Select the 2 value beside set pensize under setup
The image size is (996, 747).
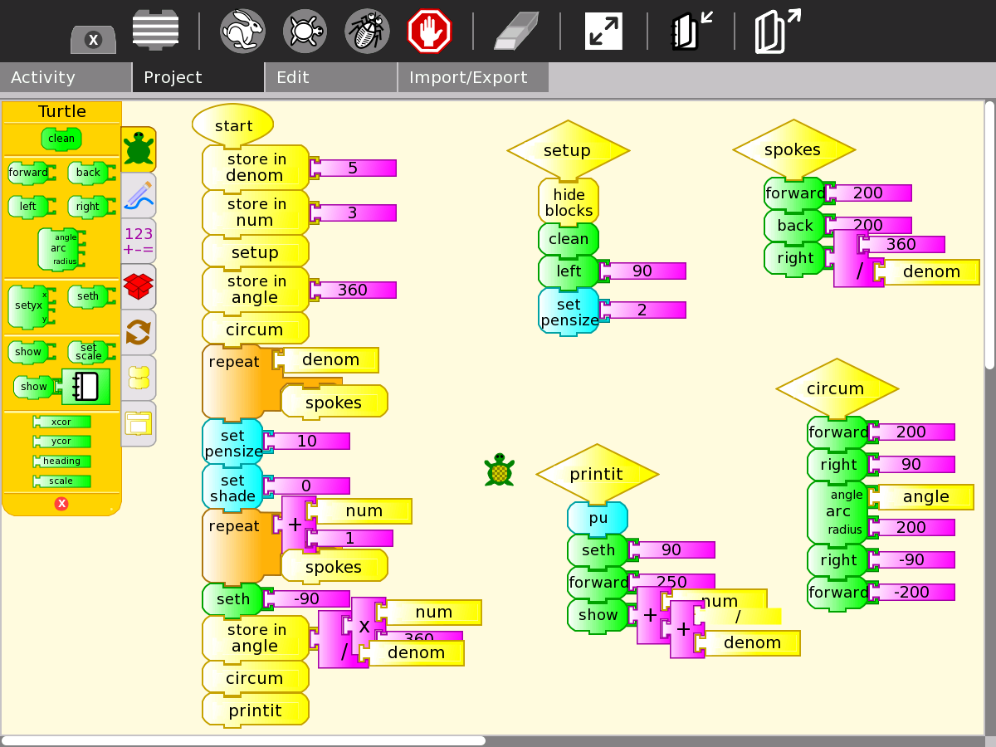tap(642, 310)
